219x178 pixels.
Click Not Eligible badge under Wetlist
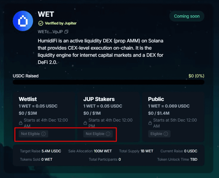[x=31, y=134]
